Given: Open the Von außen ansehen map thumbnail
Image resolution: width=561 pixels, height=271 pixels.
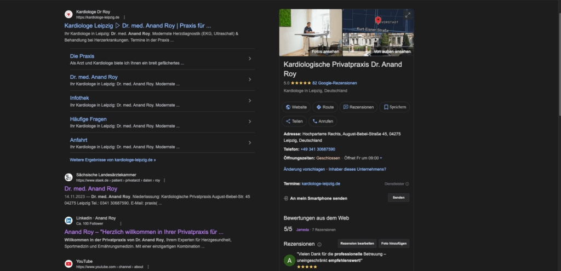Looking at the screenshot, I should [x=378, y=32].
